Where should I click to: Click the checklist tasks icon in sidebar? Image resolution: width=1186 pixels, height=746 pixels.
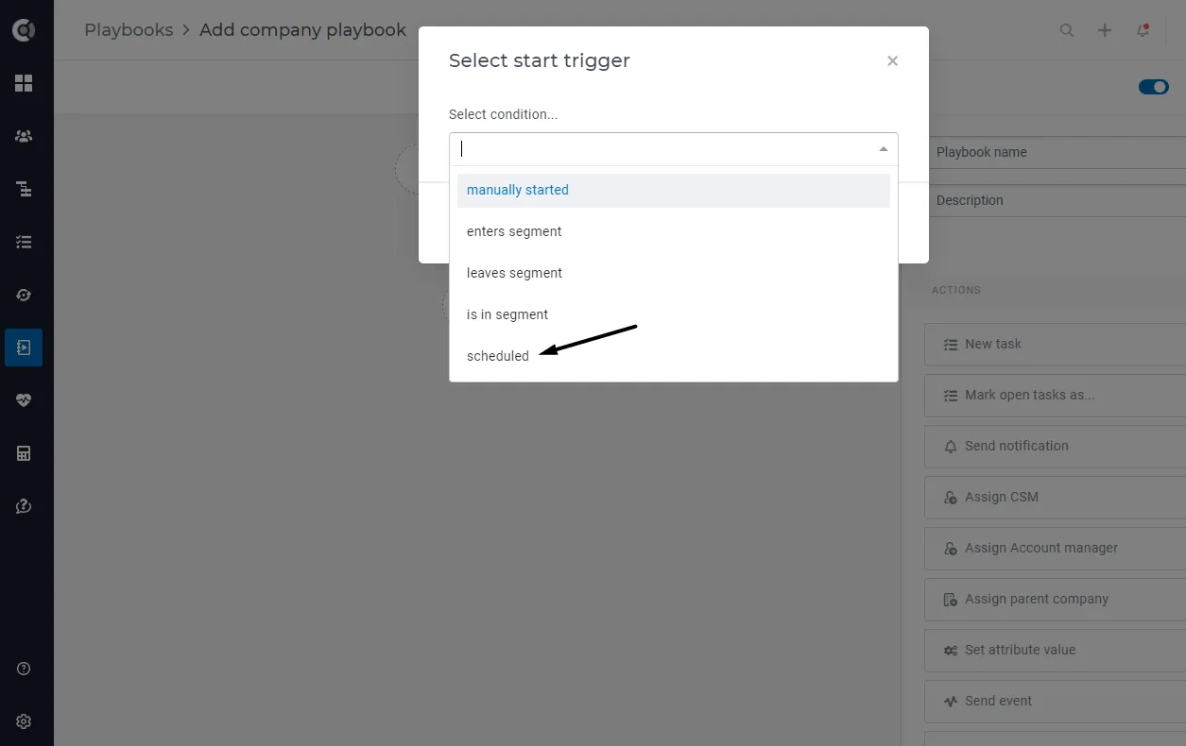coord(24,242)
